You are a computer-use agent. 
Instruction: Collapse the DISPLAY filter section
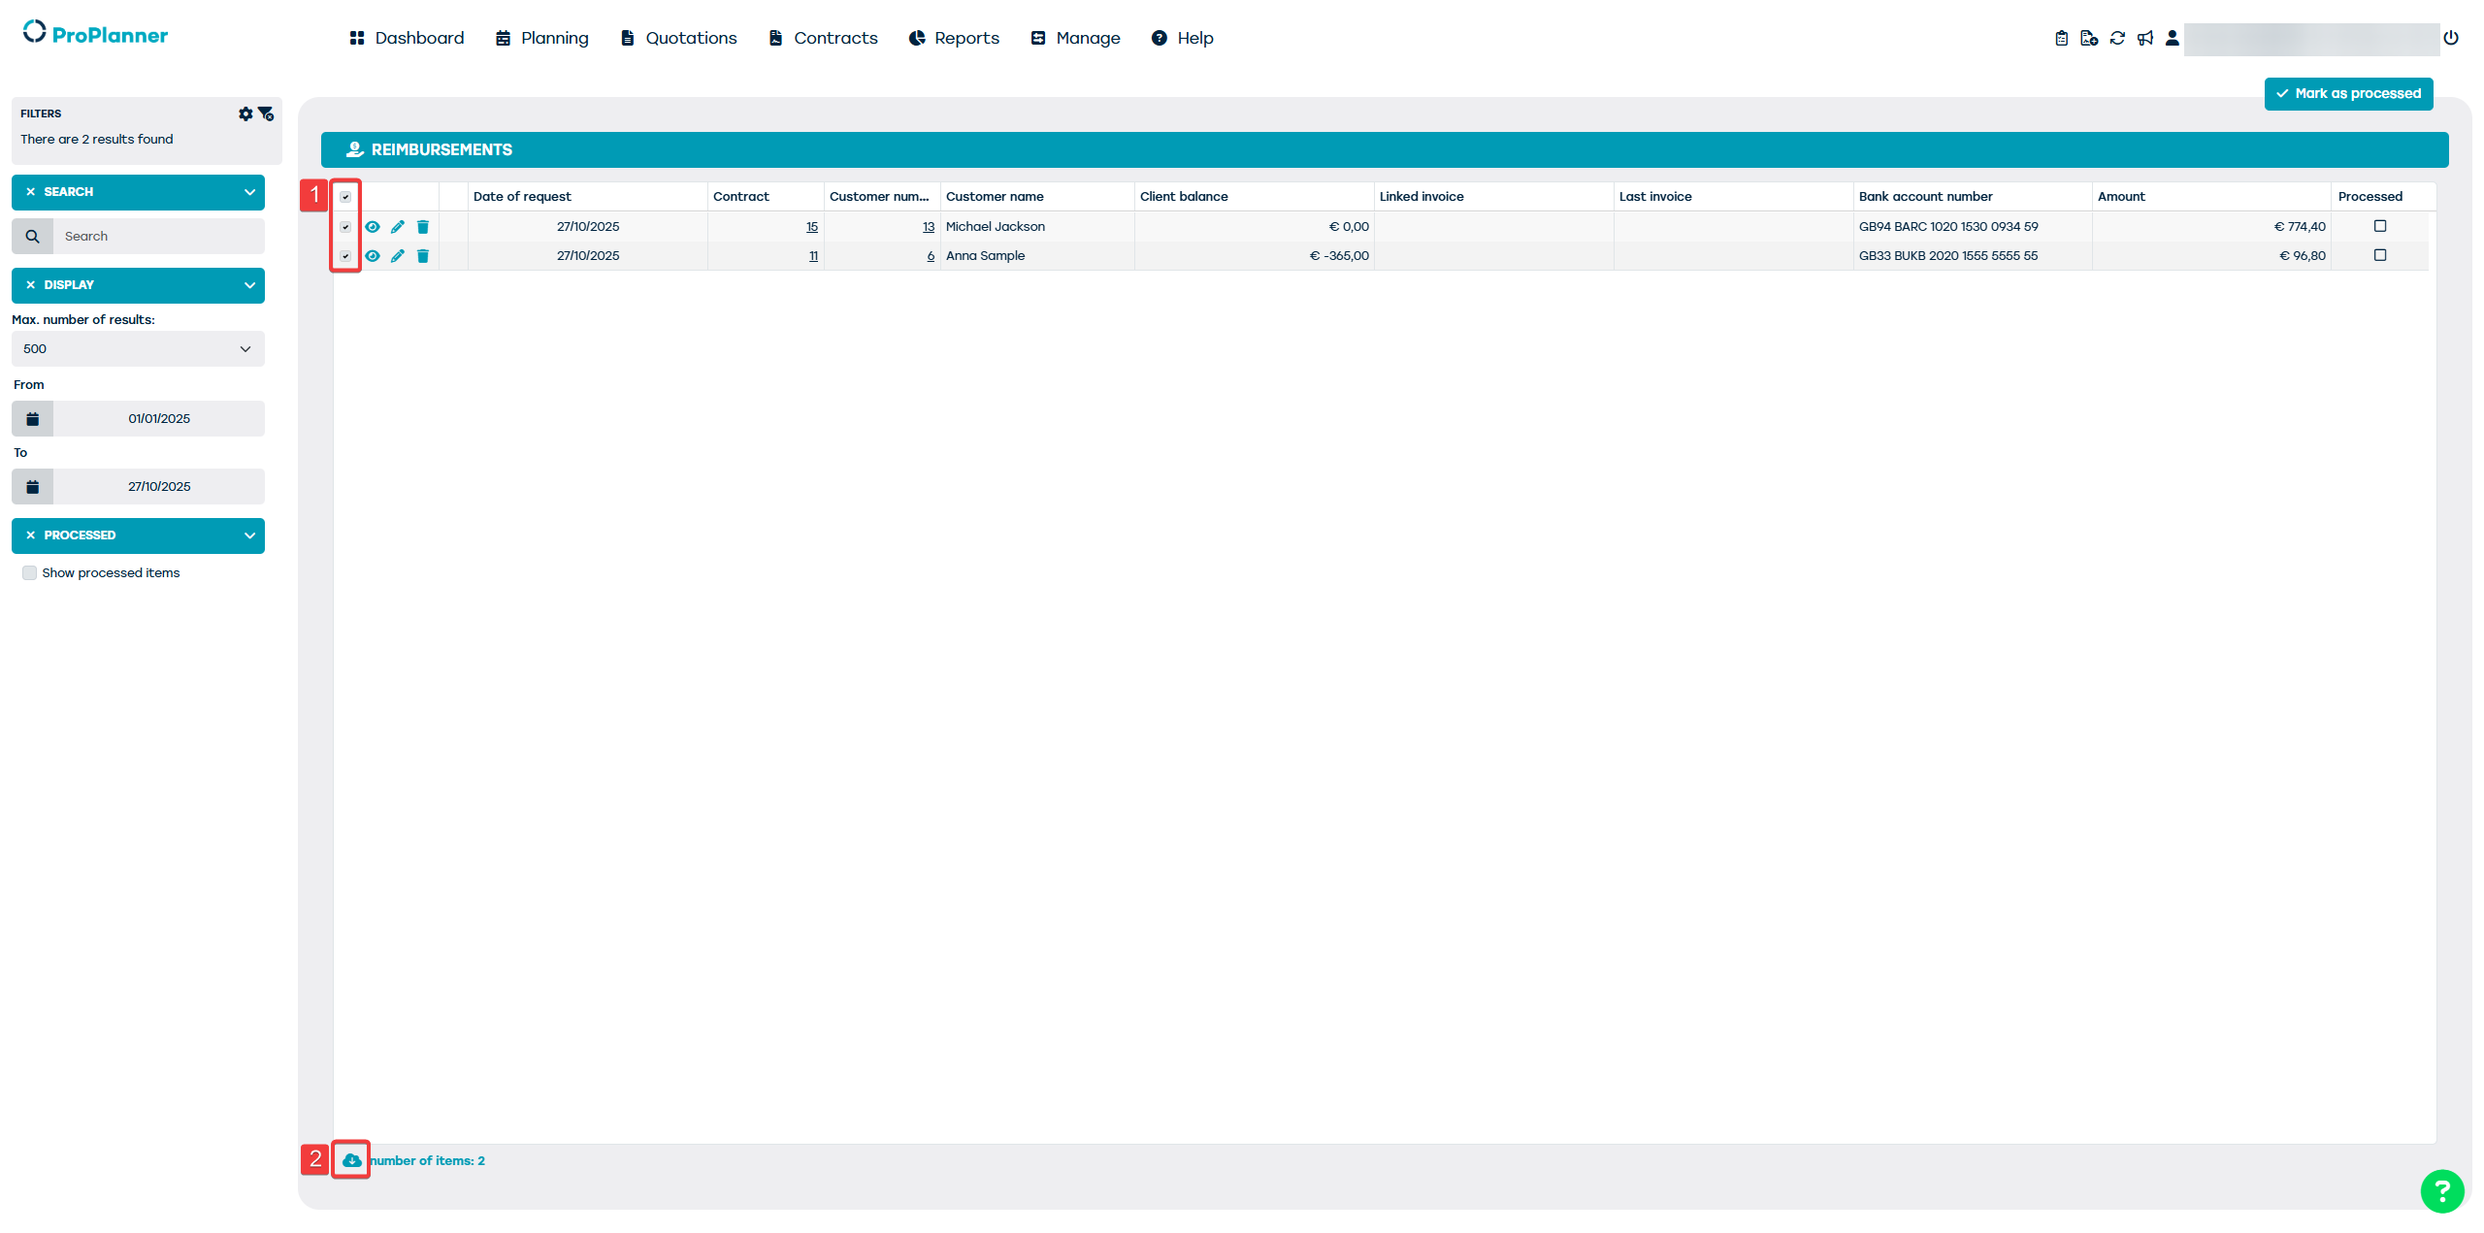[249, 285]
